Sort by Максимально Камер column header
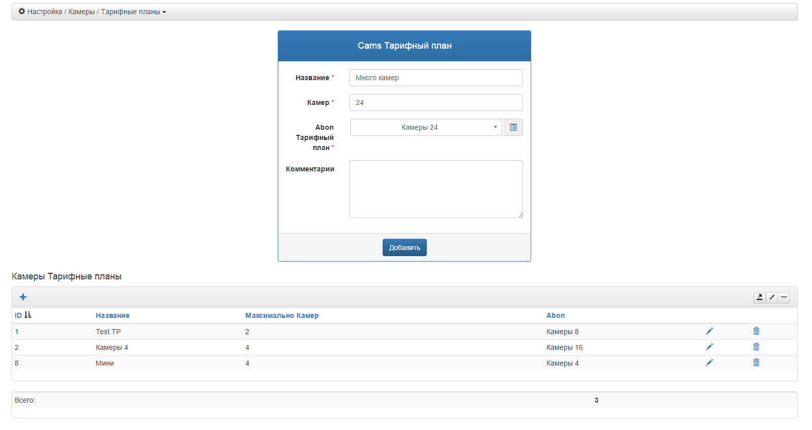This screenshot has height=430, width=812. click(282, 315)
